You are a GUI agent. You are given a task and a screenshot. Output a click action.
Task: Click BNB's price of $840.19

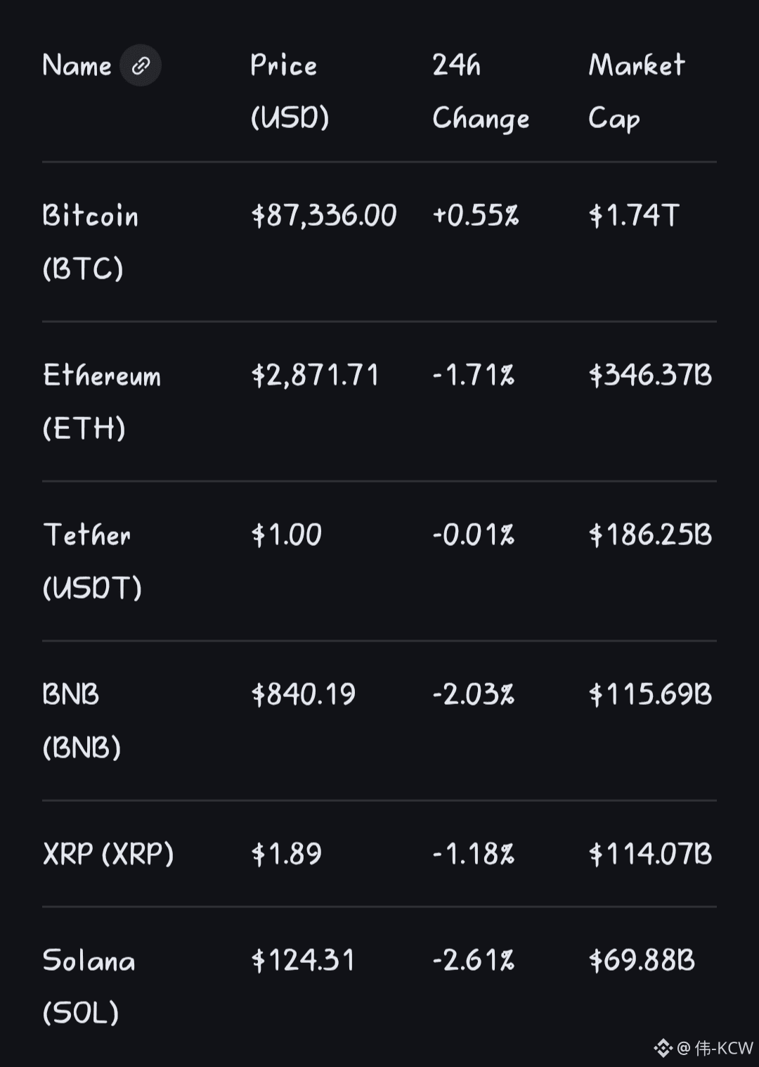[x=304, y=695]
